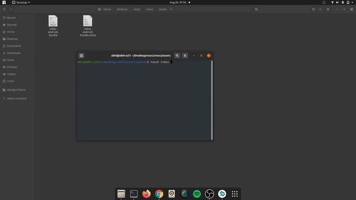This screenshot has width=356, height=200.
Task: Open file manager view options dropdown
Action: [x=320, y=9]
